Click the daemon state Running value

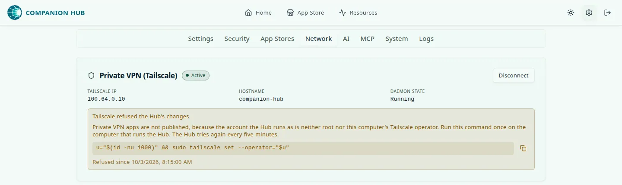point(402,99)
